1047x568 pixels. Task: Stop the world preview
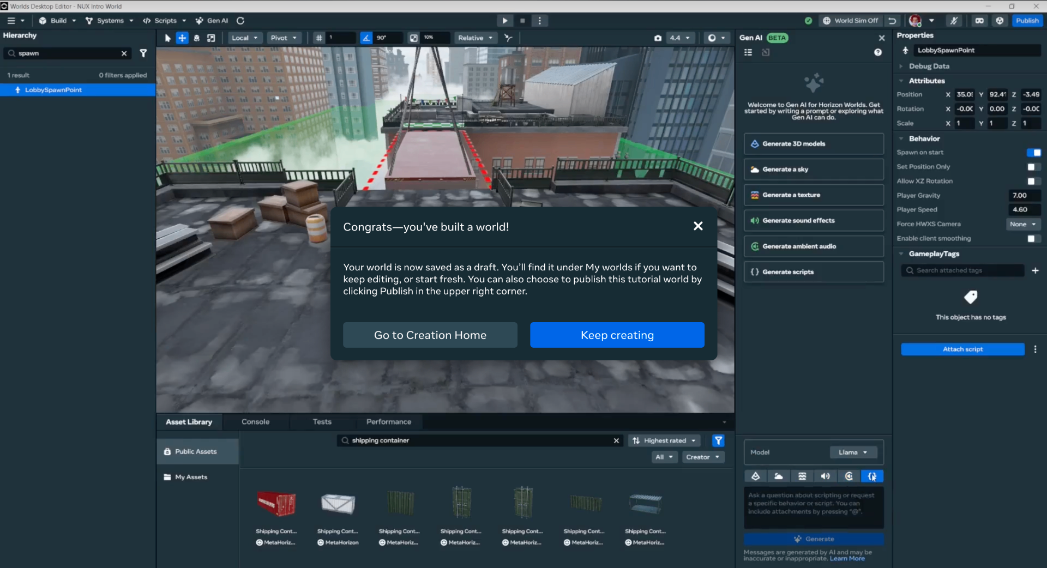pyautogui.click(x=522, y=21)
